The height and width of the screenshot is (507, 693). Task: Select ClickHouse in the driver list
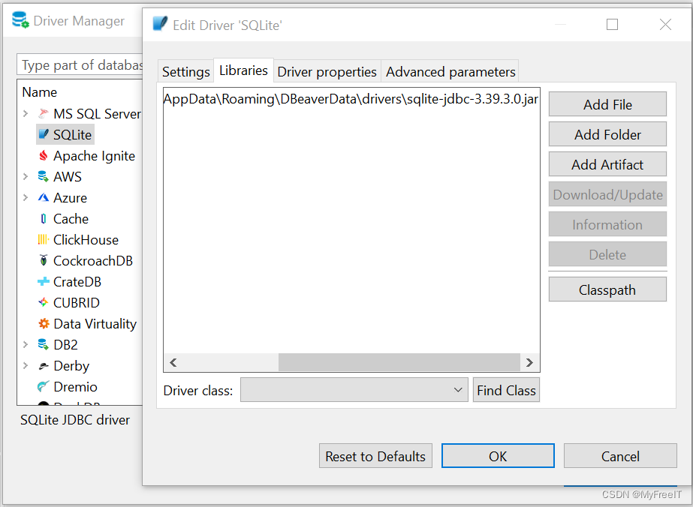tap(86, 240)
